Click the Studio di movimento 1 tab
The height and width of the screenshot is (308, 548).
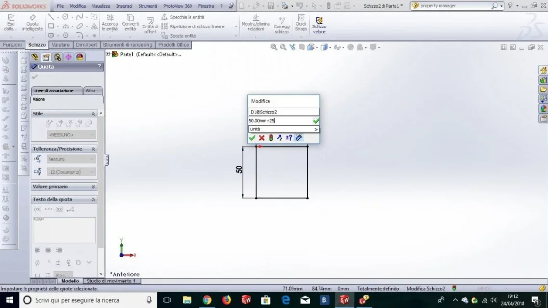click(111, 281)
